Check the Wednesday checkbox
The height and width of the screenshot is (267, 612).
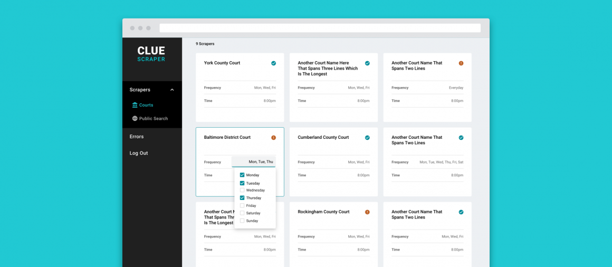[242, 190]
